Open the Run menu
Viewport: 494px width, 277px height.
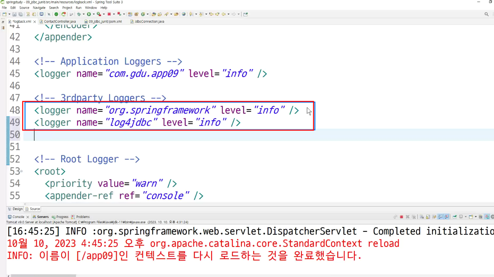coord(78,8)
